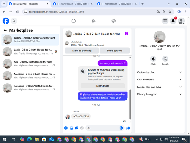Click the Facebook search magnifier icon
The height and width of the screenshot is (143, 190).
[x=14, y=21]
